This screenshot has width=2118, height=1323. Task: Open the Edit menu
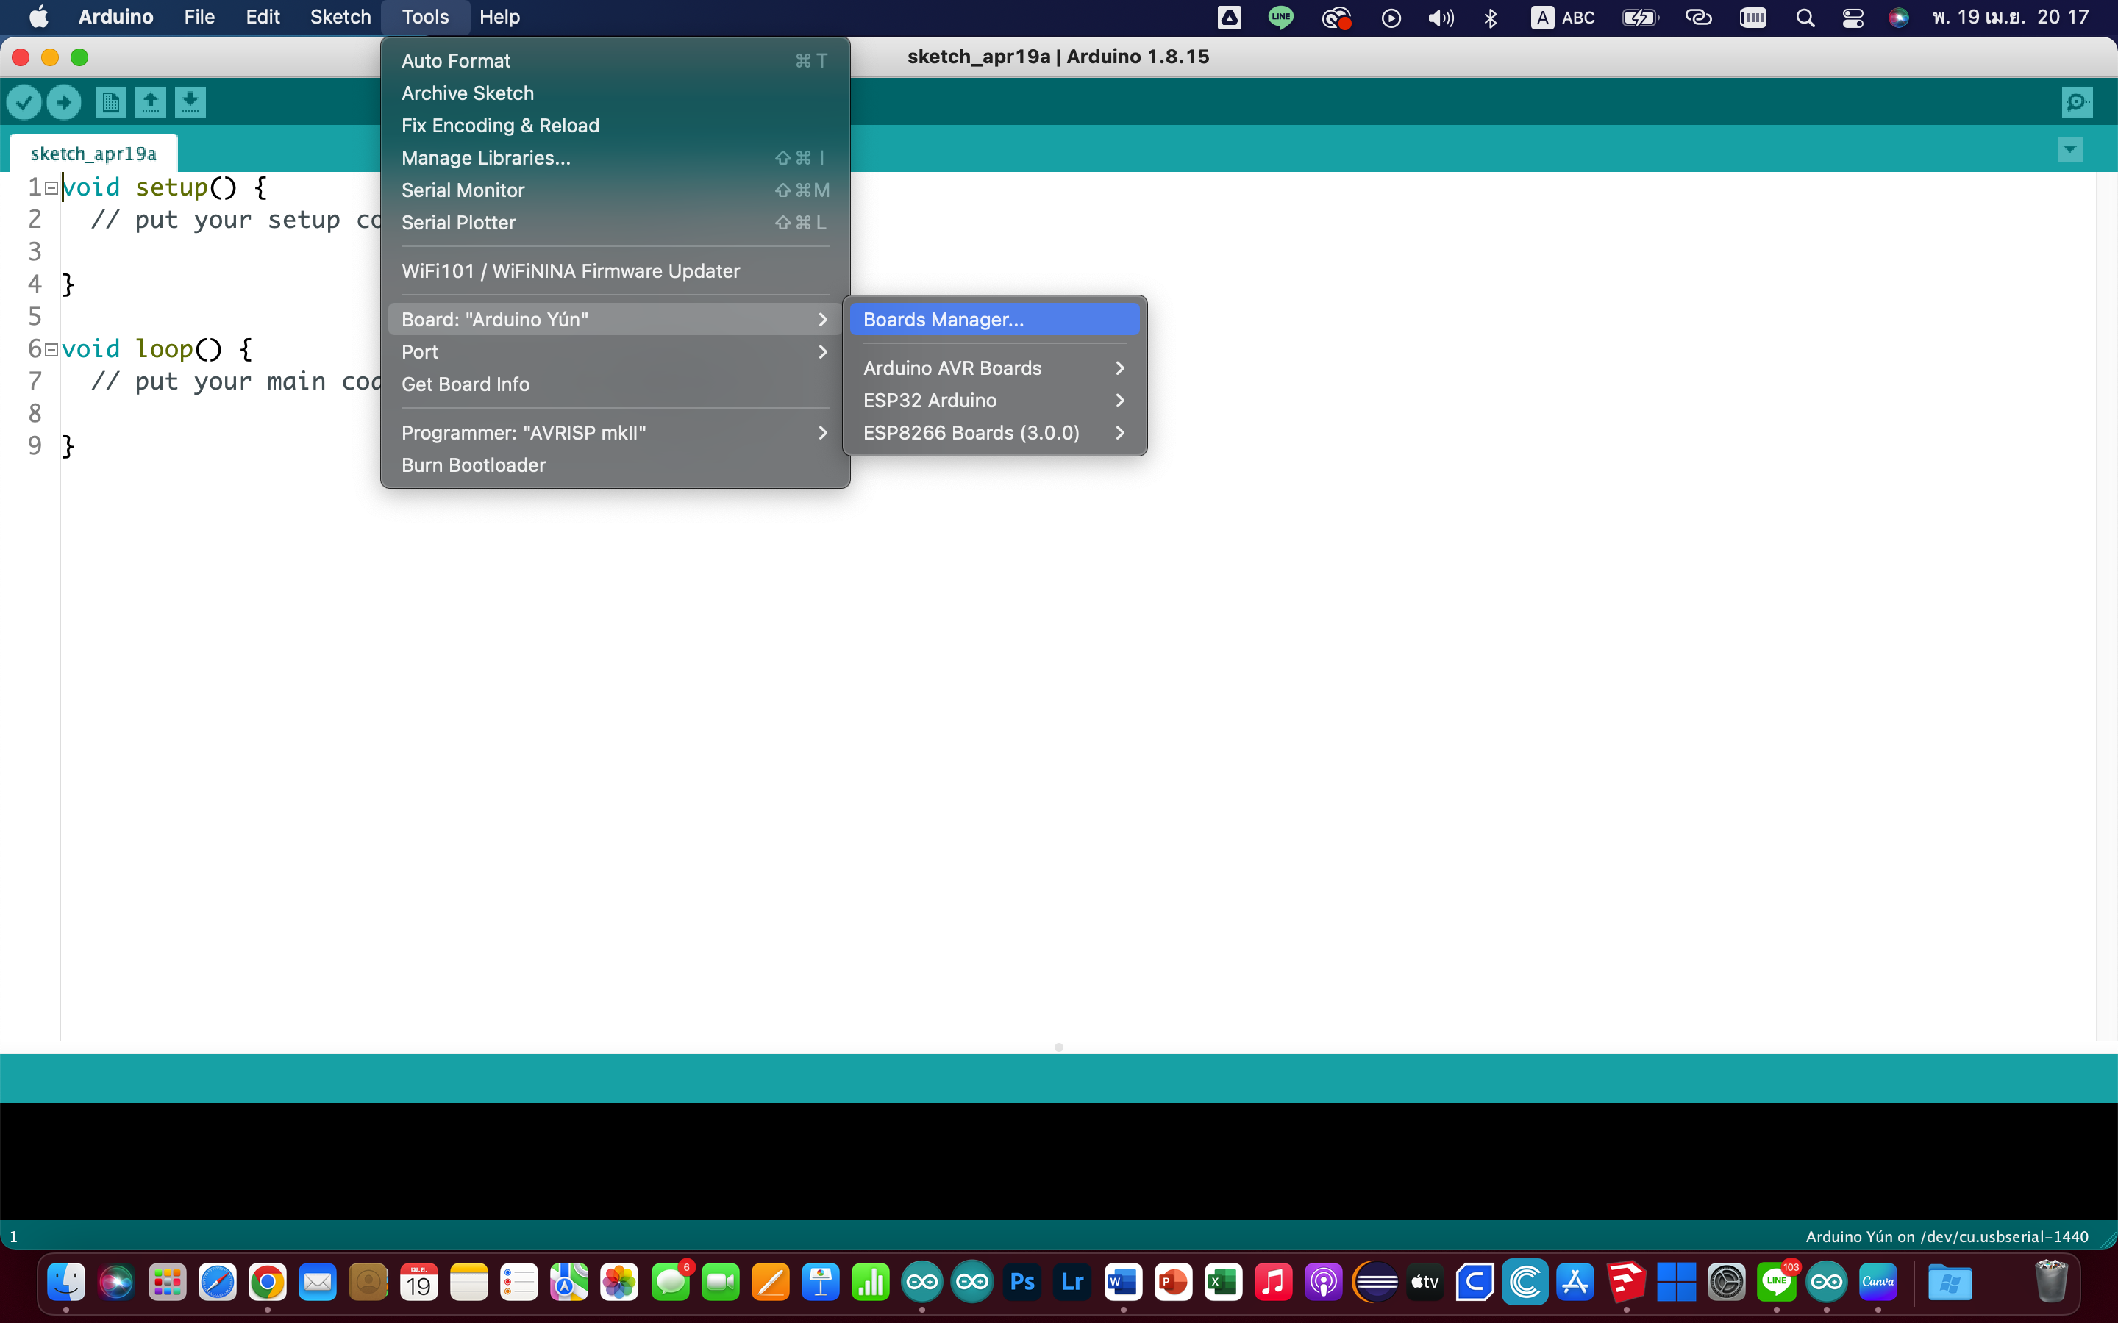[263, 17]
